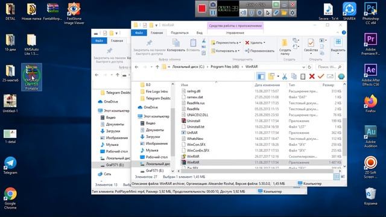Screen dimensions: 386x217
Task: Open the address bar history dropdown
Action: [x=303, y=67]
